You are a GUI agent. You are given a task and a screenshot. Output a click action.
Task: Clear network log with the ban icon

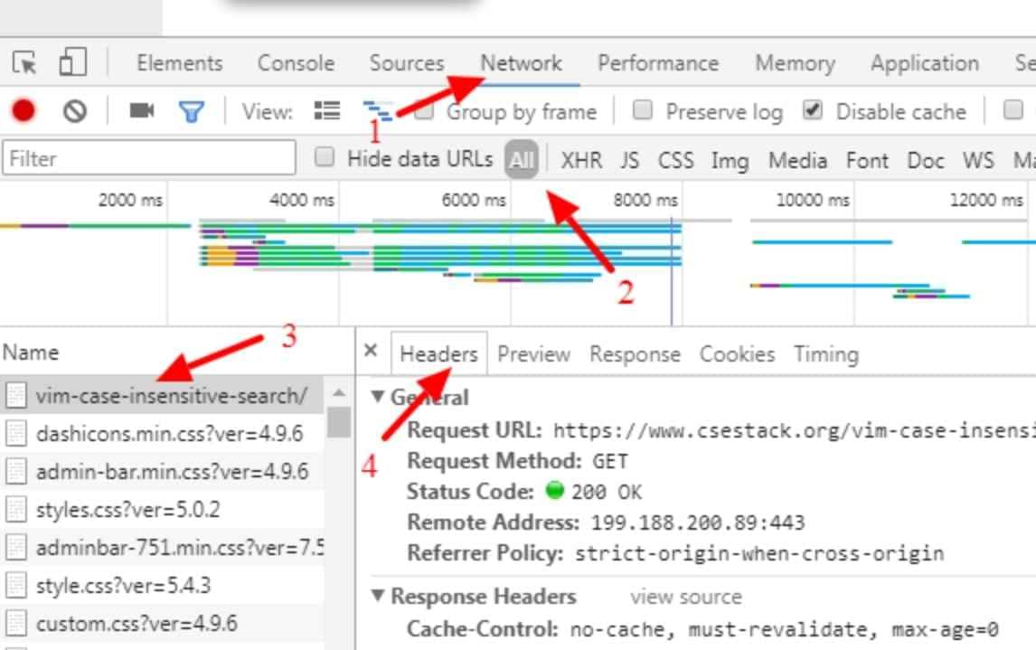[x=75, y=111]
